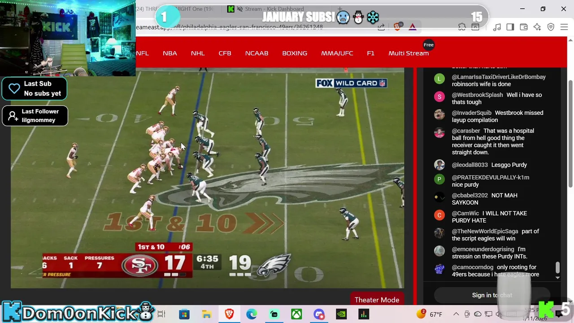Select the NFL category
Screen dimensions: 574x323
click(142, 53)
